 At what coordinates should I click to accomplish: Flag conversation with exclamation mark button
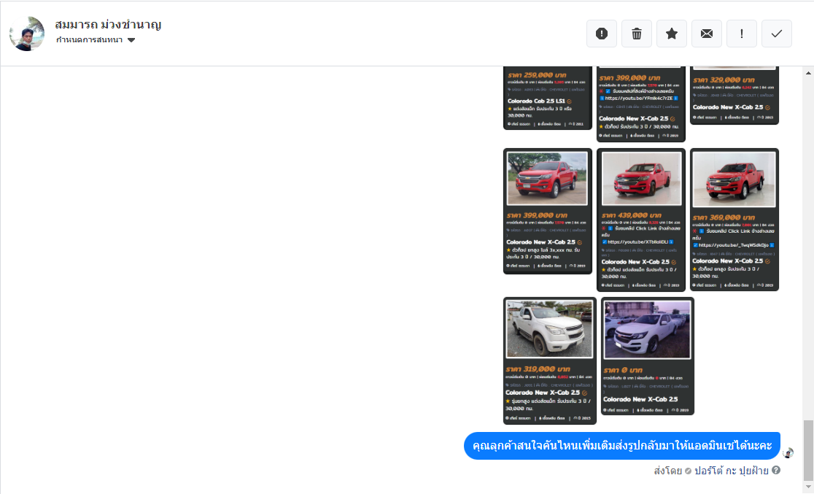click(x=741, y=34)
